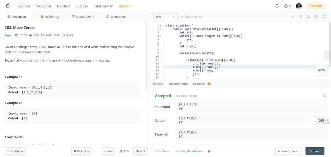Click the help icon beside Use Example Testcases
331x157 pixels.
[209, 151]
